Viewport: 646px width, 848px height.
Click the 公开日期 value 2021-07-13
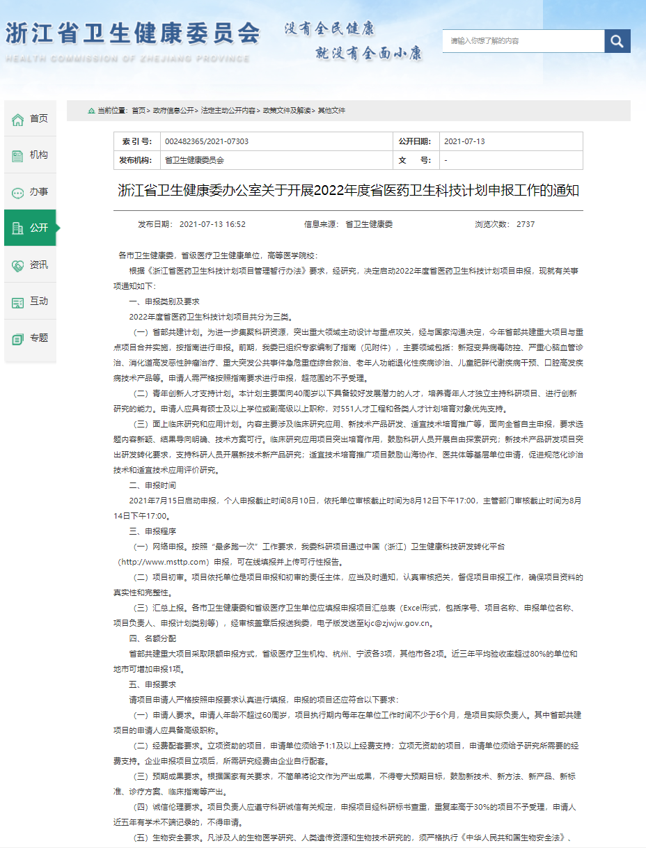coord(464,141)
